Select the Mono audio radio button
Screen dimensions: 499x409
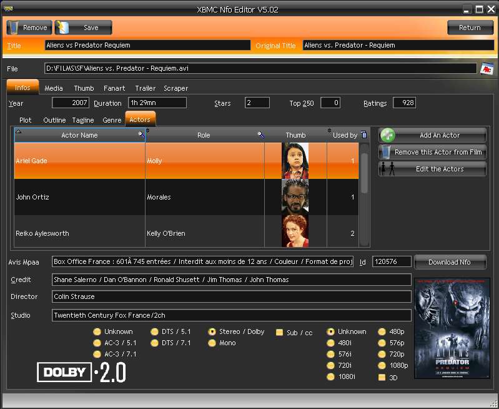tap(212, 343)
